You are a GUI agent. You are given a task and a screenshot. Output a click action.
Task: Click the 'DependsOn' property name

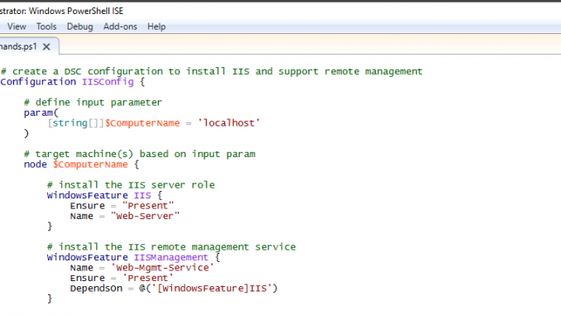96,289
